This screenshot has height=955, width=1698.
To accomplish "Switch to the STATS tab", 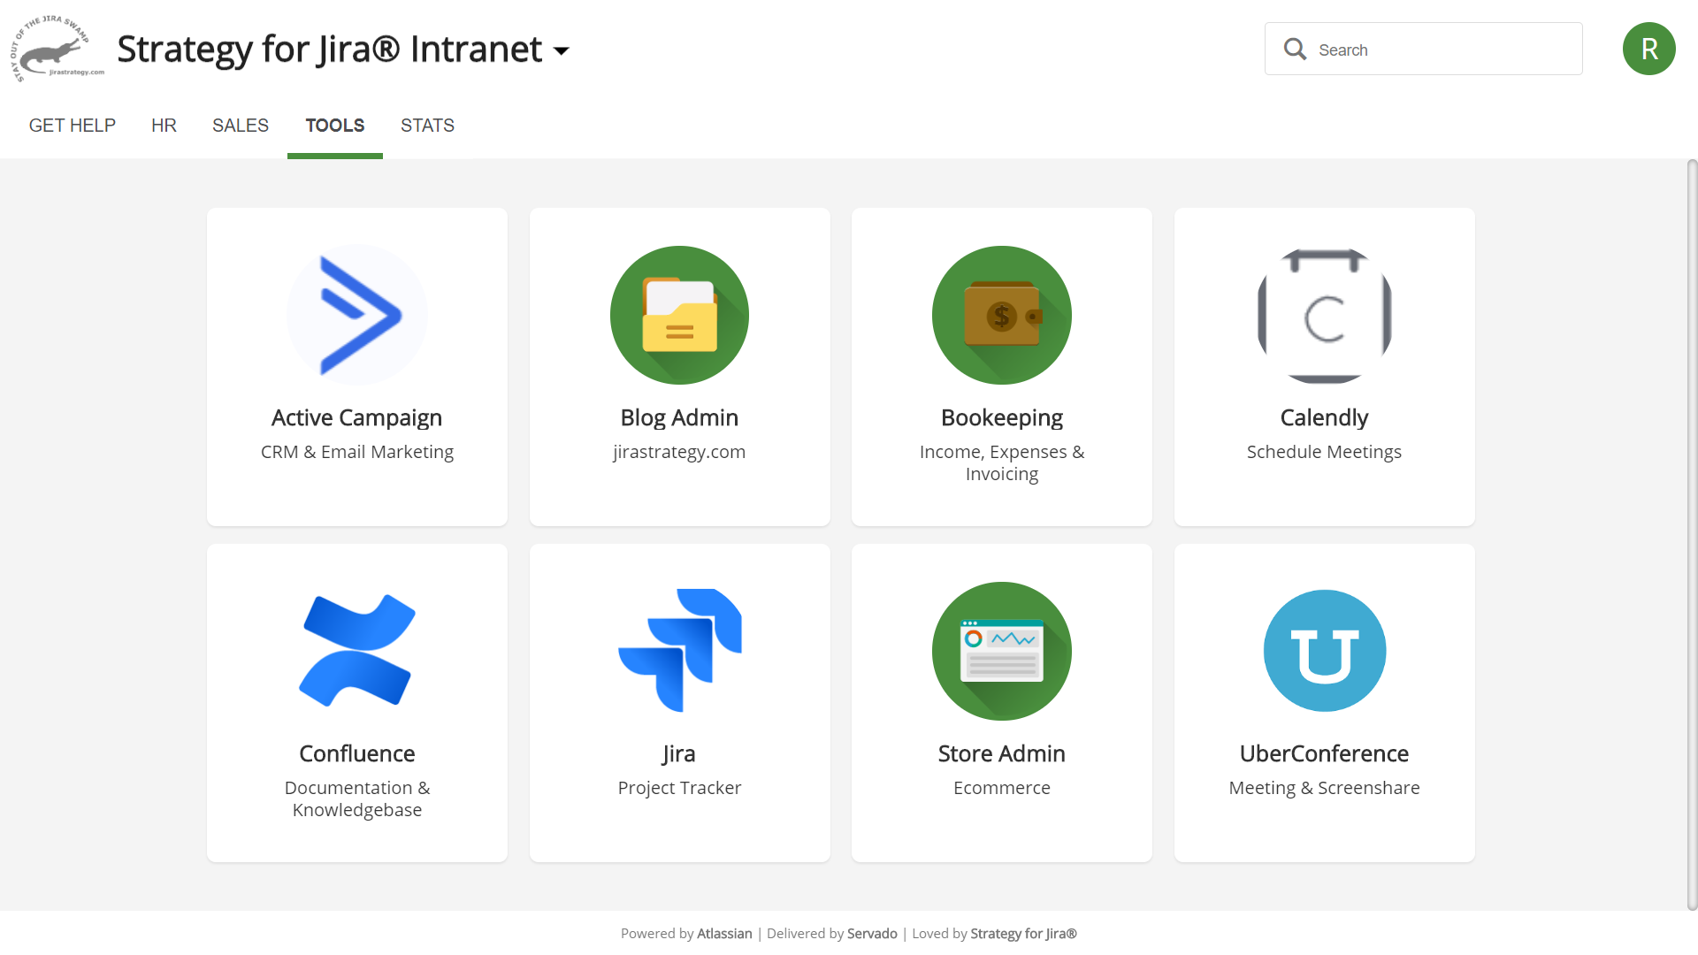I will click(x=427, y=126).
